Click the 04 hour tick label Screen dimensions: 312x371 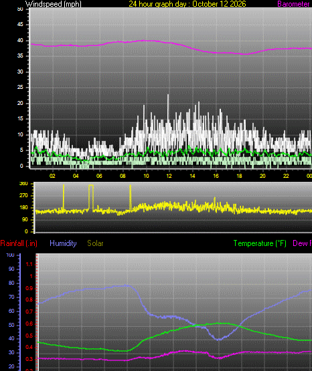(76, 176)
